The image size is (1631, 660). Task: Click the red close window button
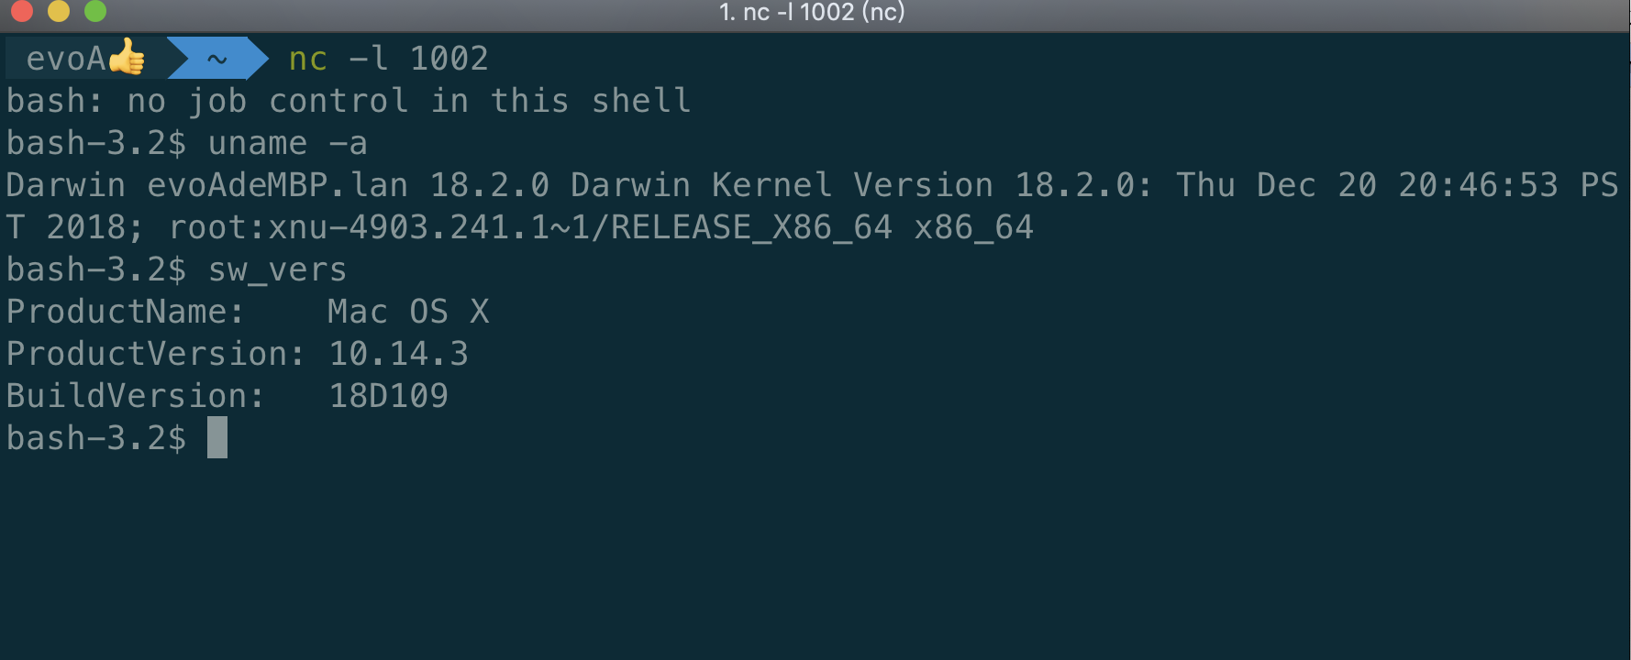[x=22, y=10]
